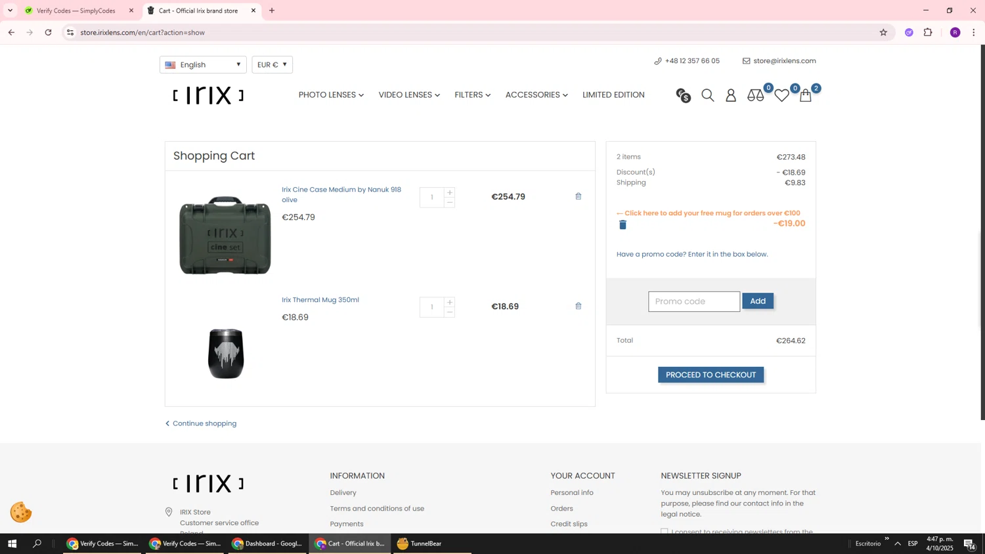985x554 pixels.
Task: Click the Irix Cine Case product thumbnail
Action: tap(225, 235)
